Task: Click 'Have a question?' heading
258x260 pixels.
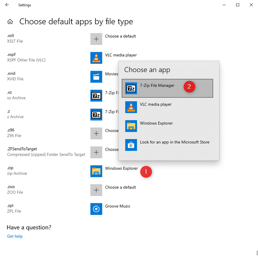Action: 29,227
